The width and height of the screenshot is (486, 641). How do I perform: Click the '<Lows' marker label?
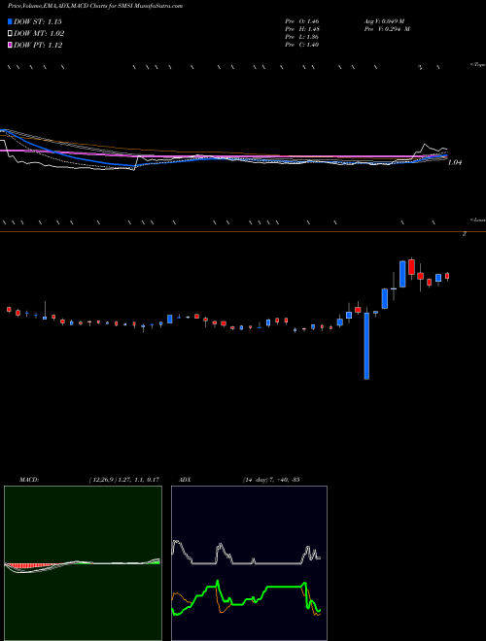coord(478,219)
